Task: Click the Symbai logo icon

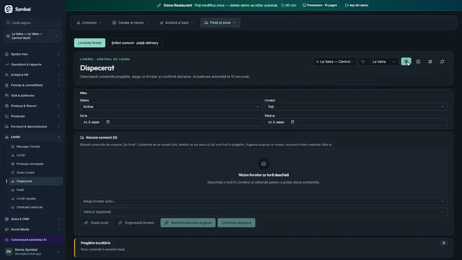Action: (8, 9)
